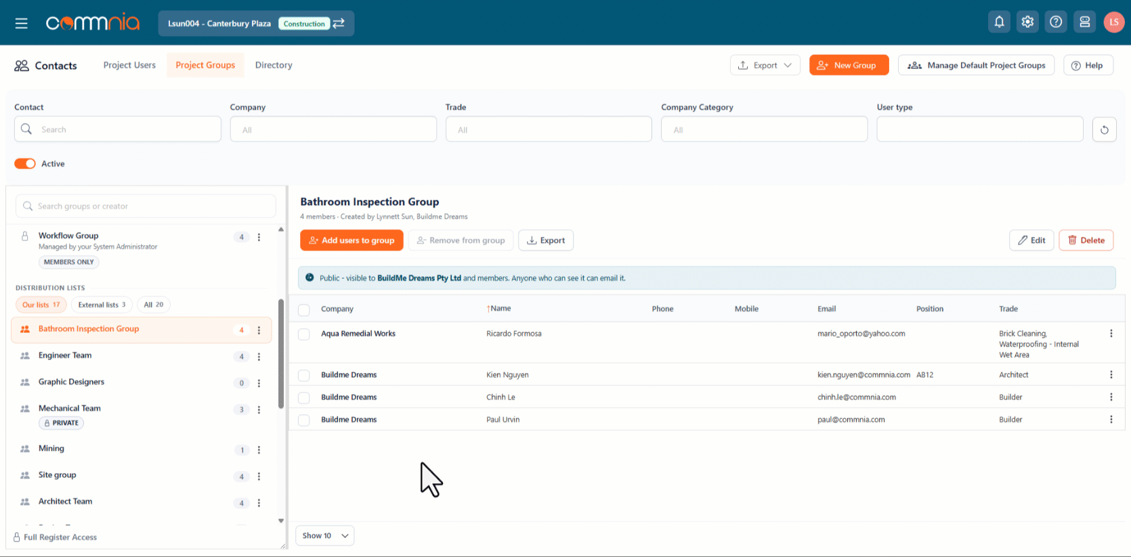Open the Graphic Designers list
This screenshot has height=557, width=1131.
point(142,382)
